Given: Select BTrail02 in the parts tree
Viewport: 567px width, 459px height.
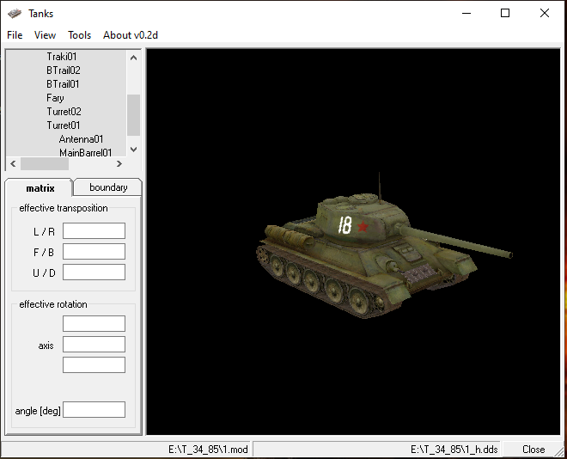Looking at the screenshot, I should pos(64,70).
